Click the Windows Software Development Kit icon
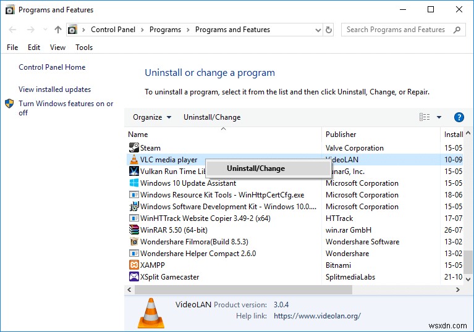 tap(133, 207)
